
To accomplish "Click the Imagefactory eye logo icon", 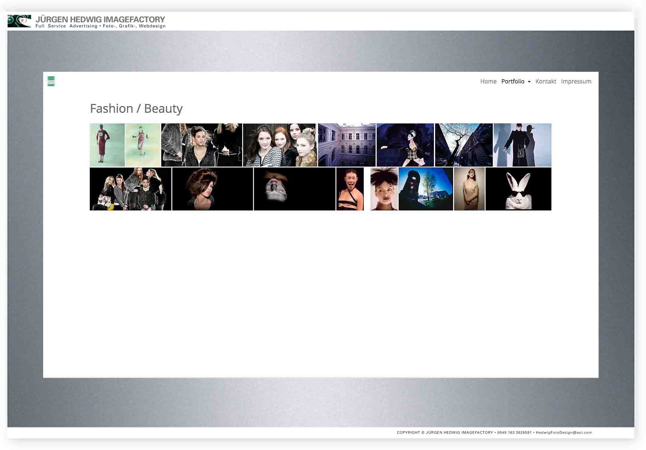I will pos(19,21).
